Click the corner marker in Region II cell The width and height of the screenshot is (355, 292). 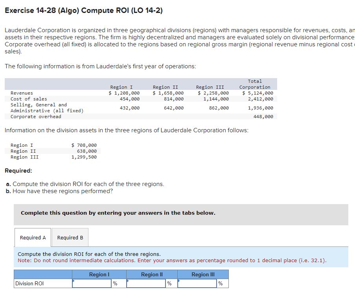click(128, 280)
